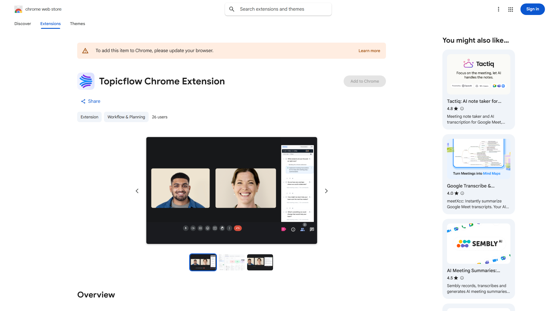553x311 pixels.
Task: Select the second screenshot thumbnail
Action: pos(232,262)
